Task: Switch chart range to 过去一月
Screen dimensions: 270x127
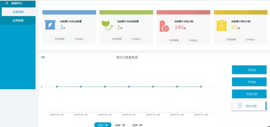Action: pos(120,125)
